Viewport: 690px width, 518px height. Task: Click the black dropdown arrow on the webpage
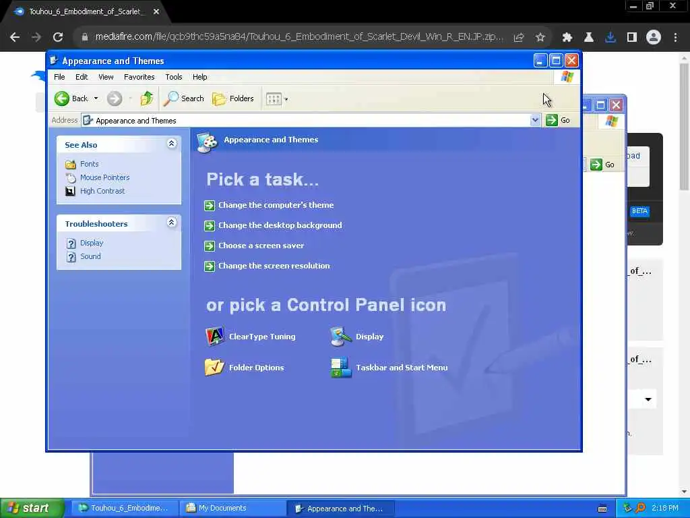648,399
